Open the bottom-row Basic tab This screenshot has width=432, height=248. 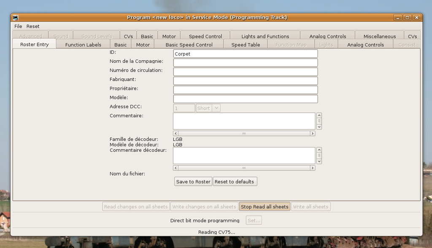coord(120,45)
